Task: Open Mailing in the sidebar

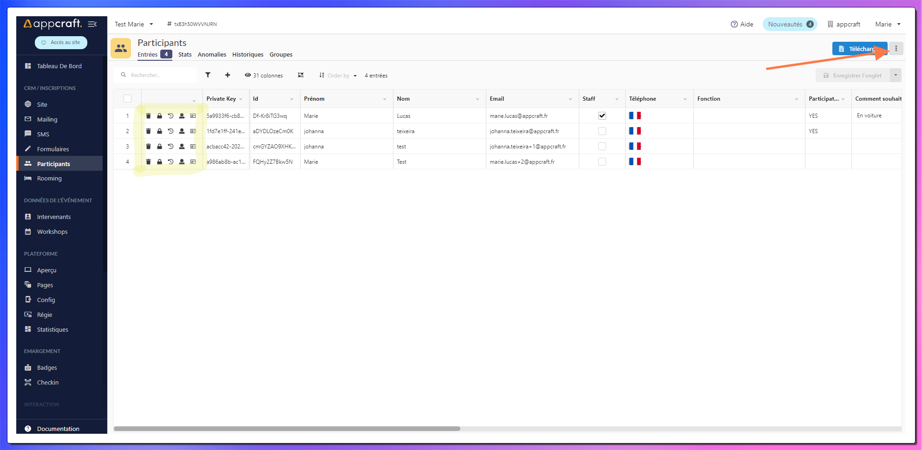Action: coord(47,120)
